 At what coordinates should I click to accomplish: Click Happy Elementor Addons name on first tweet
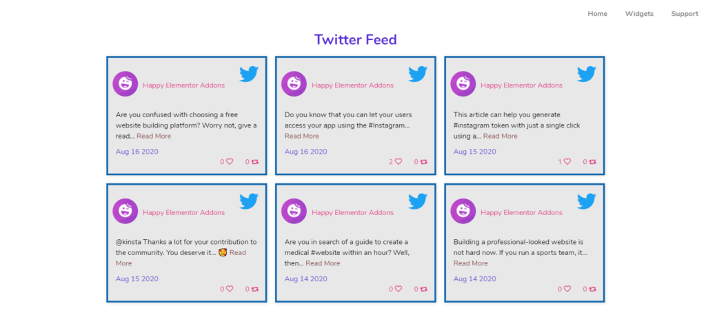(183, 85)
